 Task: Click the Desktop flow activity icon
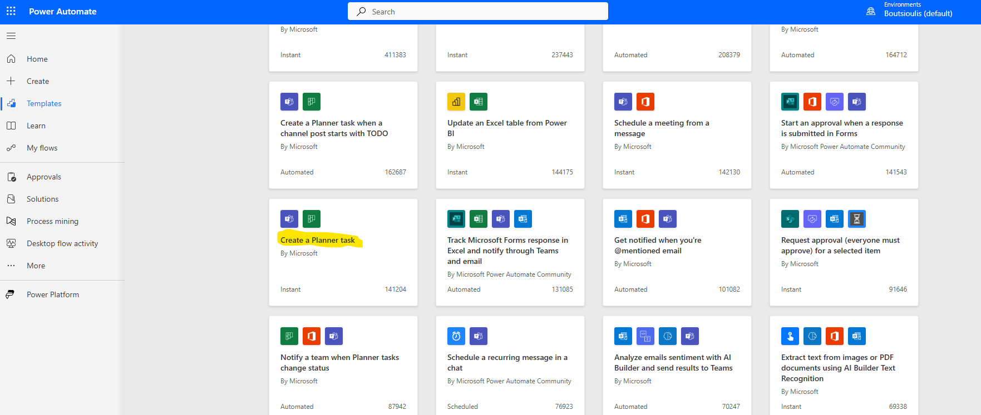pos(11,243)
